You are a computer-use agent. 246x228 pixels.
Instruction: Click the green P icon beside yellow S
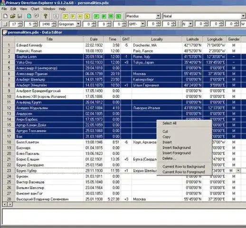point(96,16)
